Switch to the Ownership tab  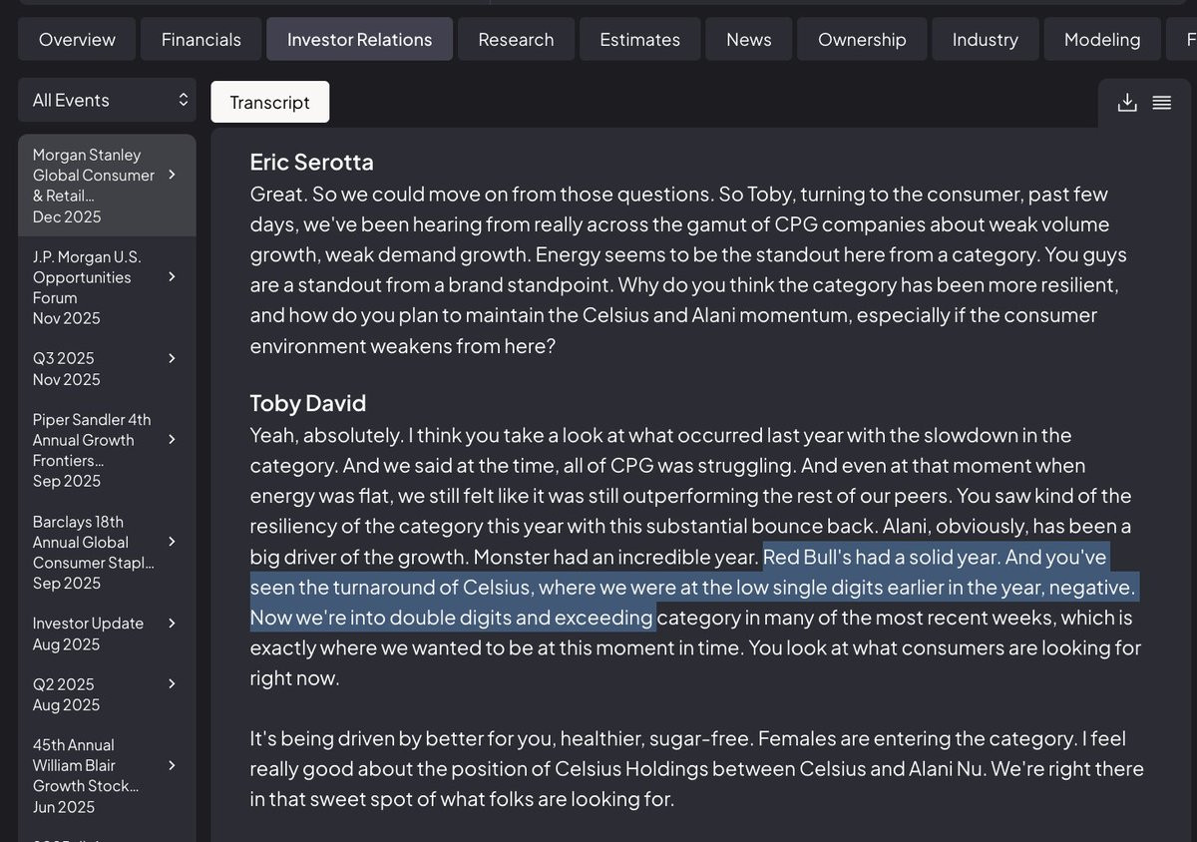tap(862, 39)
